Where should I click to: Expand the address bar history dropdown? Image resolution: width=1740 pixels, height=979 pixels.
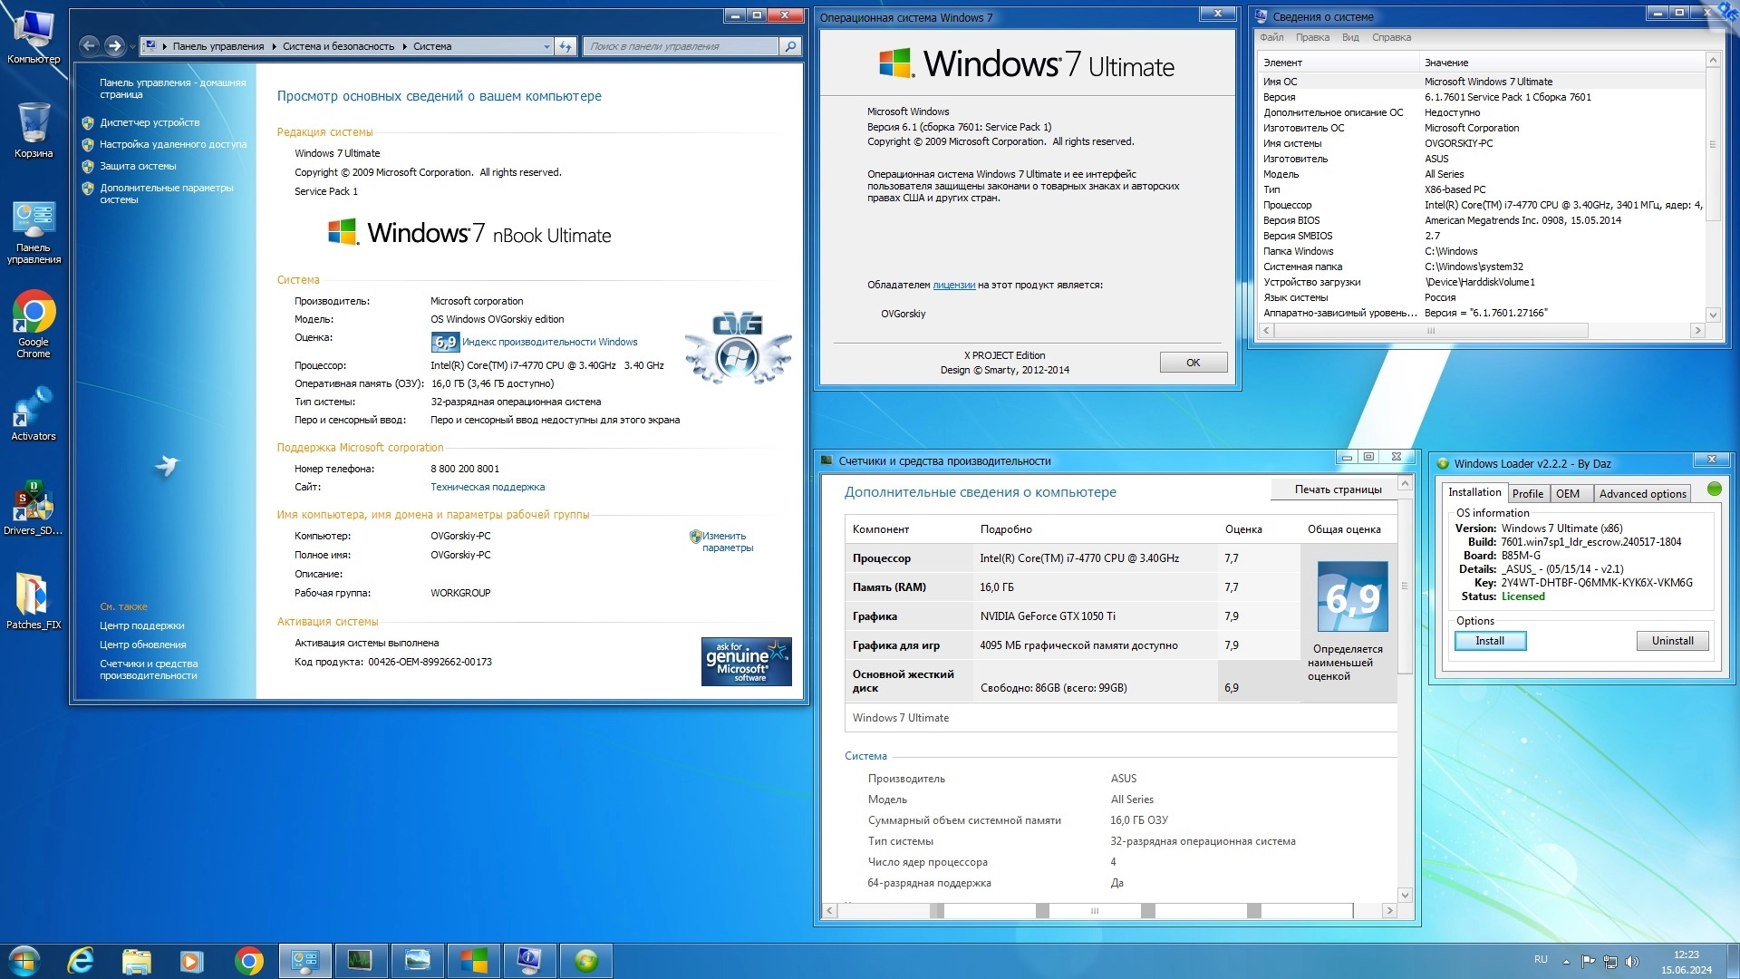(546, 46)
